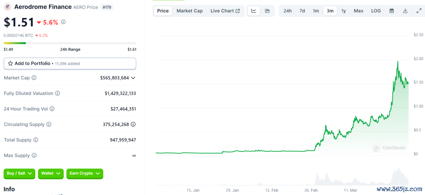
Task: Expand chart to fullscreen icon
Action: (419, 11)
